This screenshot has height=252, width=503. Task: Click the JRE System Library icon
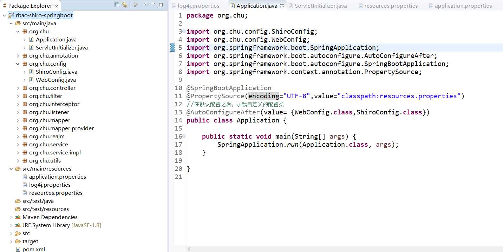pyautogui.click(x=18, y=225)
